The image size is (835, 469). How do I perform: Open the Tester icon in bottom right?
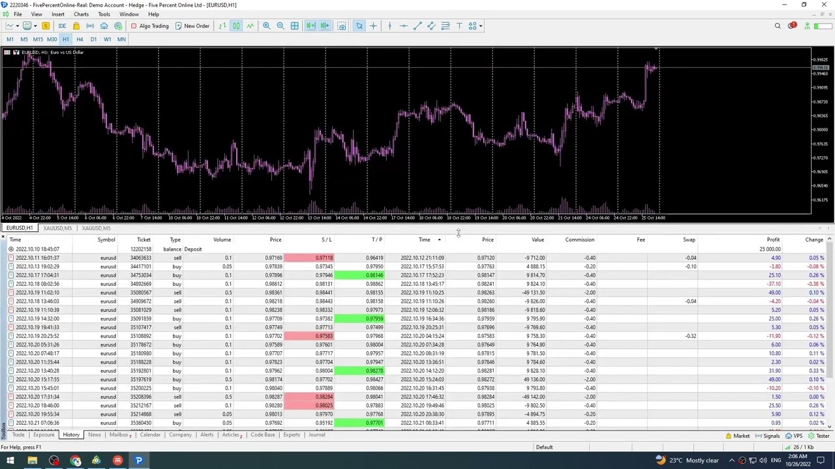coord(819,436)
